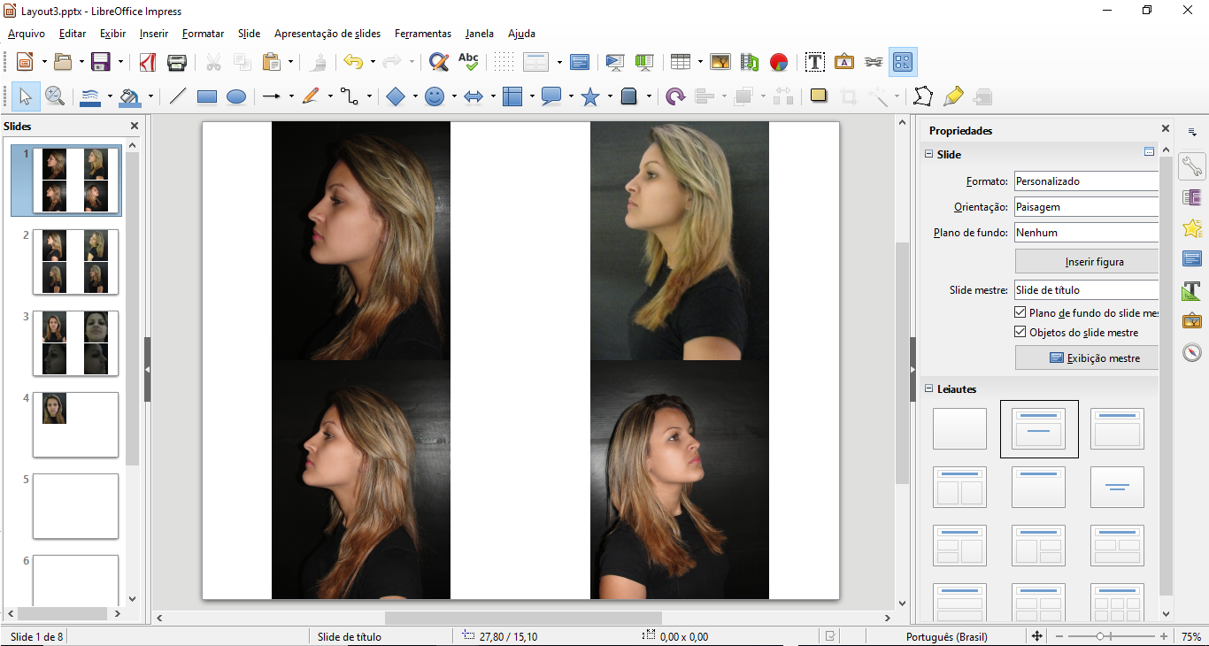Click the Insert Chart icon
Screen dimensions: 1209x646
coord(779,62)
